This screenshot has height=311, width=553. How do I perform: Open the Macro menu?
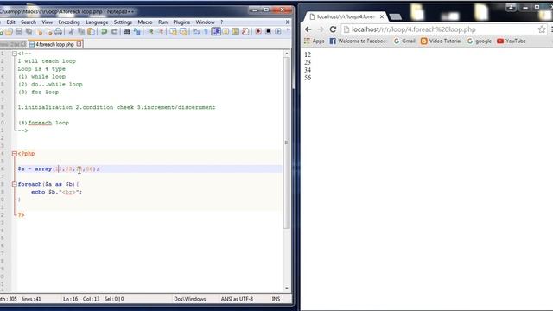pyautogui.click(x=145, y=22)
